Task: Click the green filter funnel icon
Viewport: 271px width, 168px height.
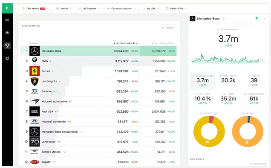Action: click(257, 18)
